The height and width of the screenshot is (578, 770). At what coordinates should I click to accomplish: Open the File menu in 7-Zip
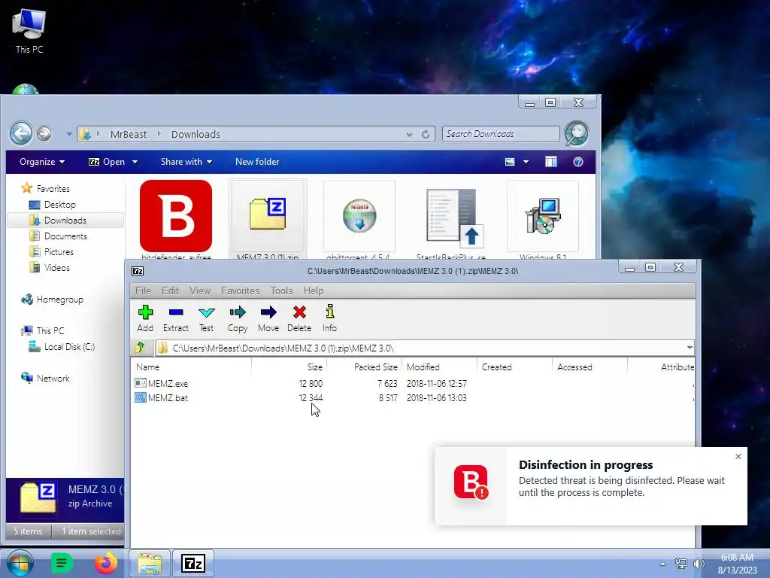pyautogui.click(x=143, y=291)
